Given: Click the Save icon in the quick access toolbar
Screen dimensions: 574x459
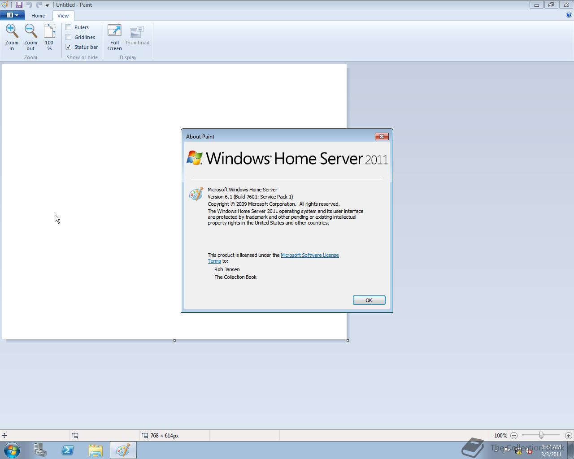Looking at the screenshot, I should click(x=19, y=5).
